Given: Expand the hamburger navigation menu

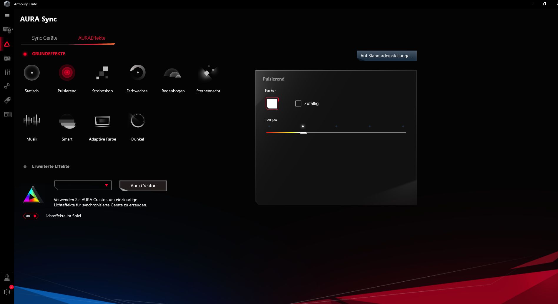Looking at the screenshot, I should 7,16.
